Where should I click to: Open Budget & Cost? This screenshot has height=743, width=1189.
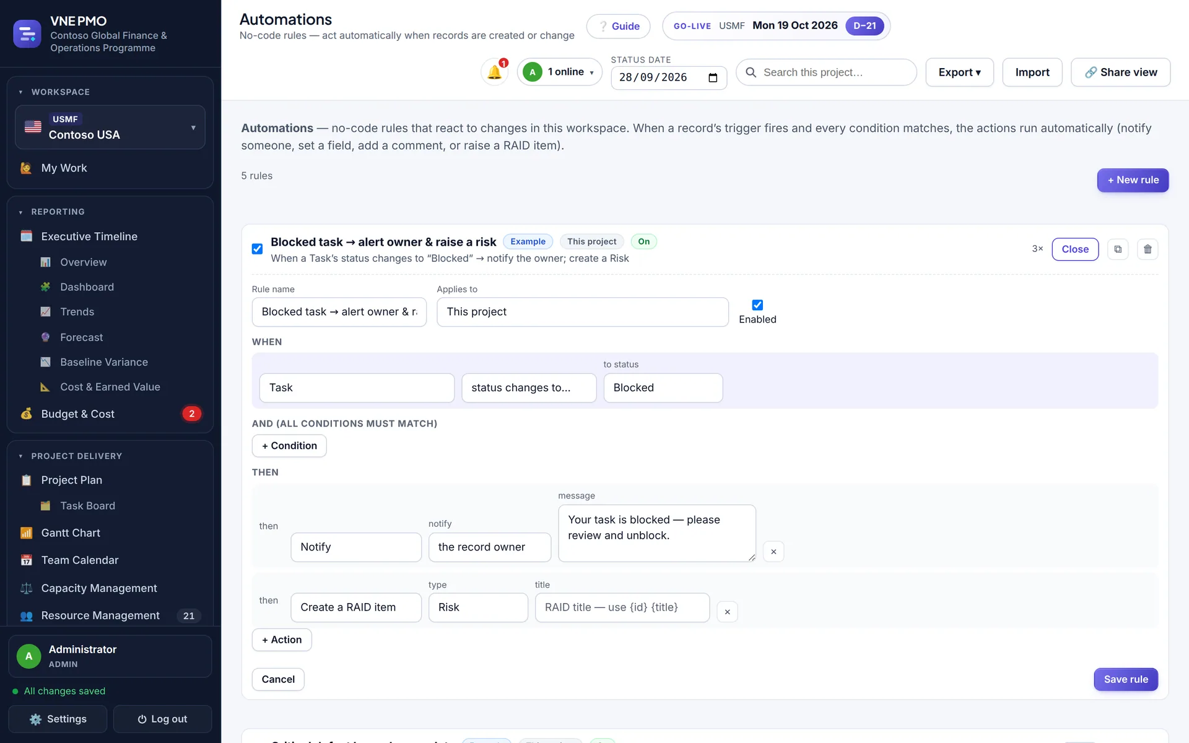pos(110,414)
